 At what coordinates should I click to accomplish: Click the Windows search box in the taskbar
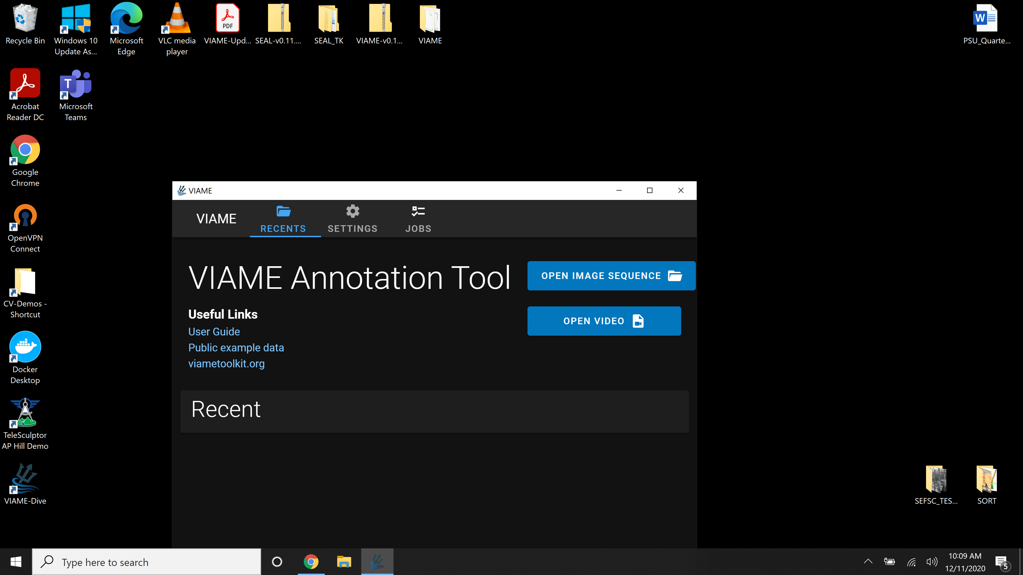(147, 561)
